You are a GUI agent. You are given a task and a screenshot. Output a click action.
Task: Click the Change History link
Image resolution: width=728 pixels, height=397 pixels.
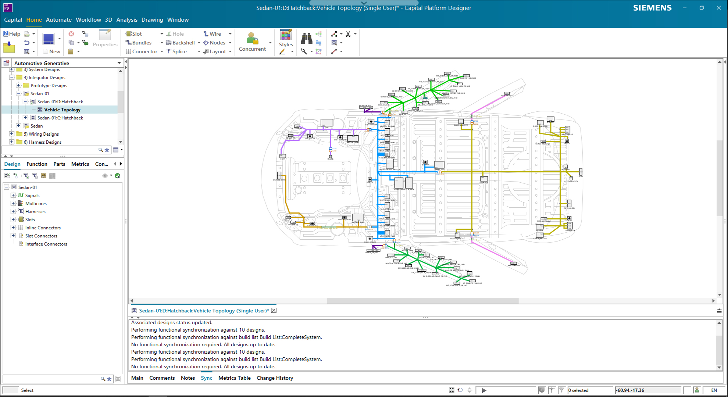point(275,378)
